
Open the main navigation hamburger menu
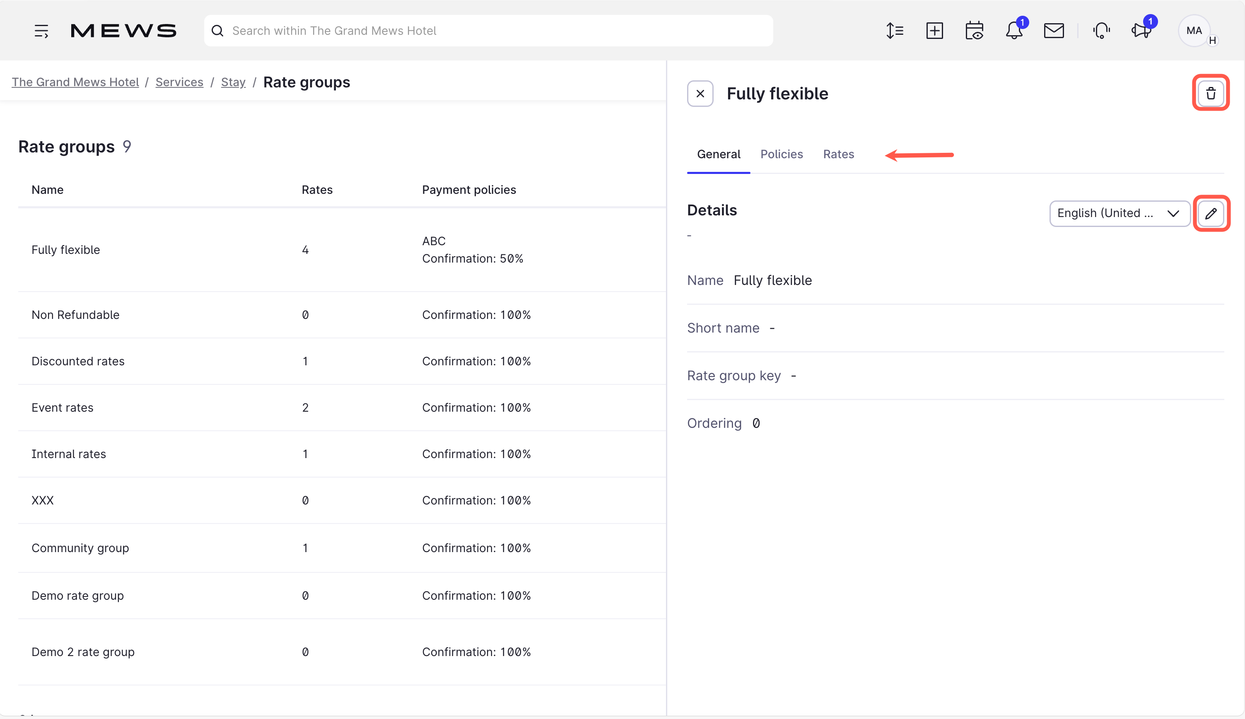(x=42, y=30)
